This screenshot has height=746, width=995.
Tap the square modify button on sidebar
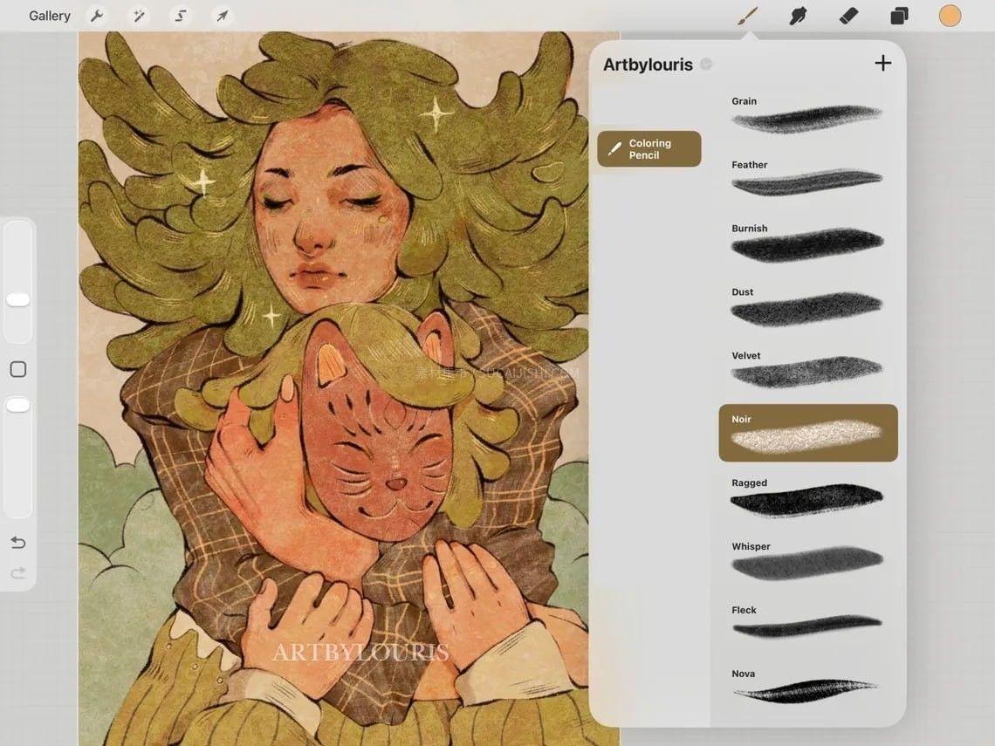[17, 369]
